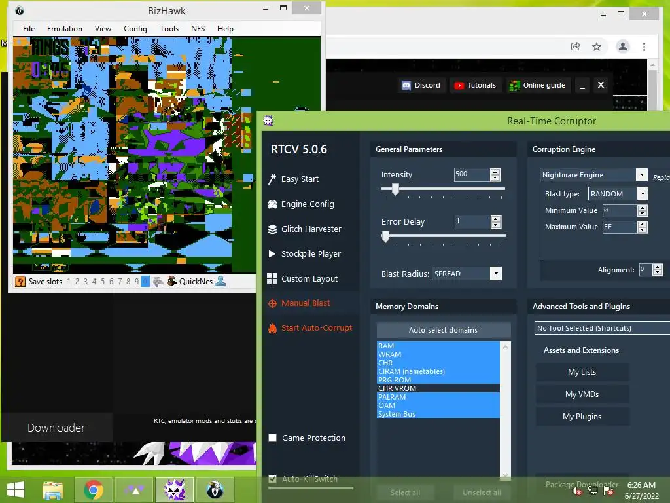Open My Lists
The width and height of the screenshot is (670, 503).
582,372
